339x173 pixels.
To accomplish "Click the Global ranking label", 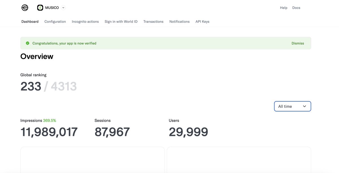I will [x=33, y=75].
